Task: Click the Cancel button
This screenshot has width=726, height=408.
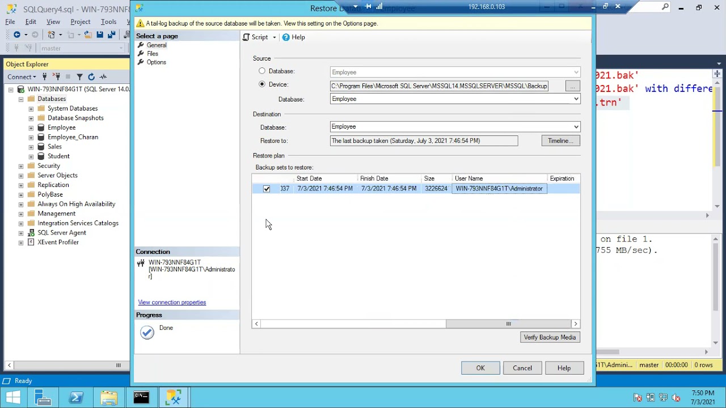Action: coord(522,368)
